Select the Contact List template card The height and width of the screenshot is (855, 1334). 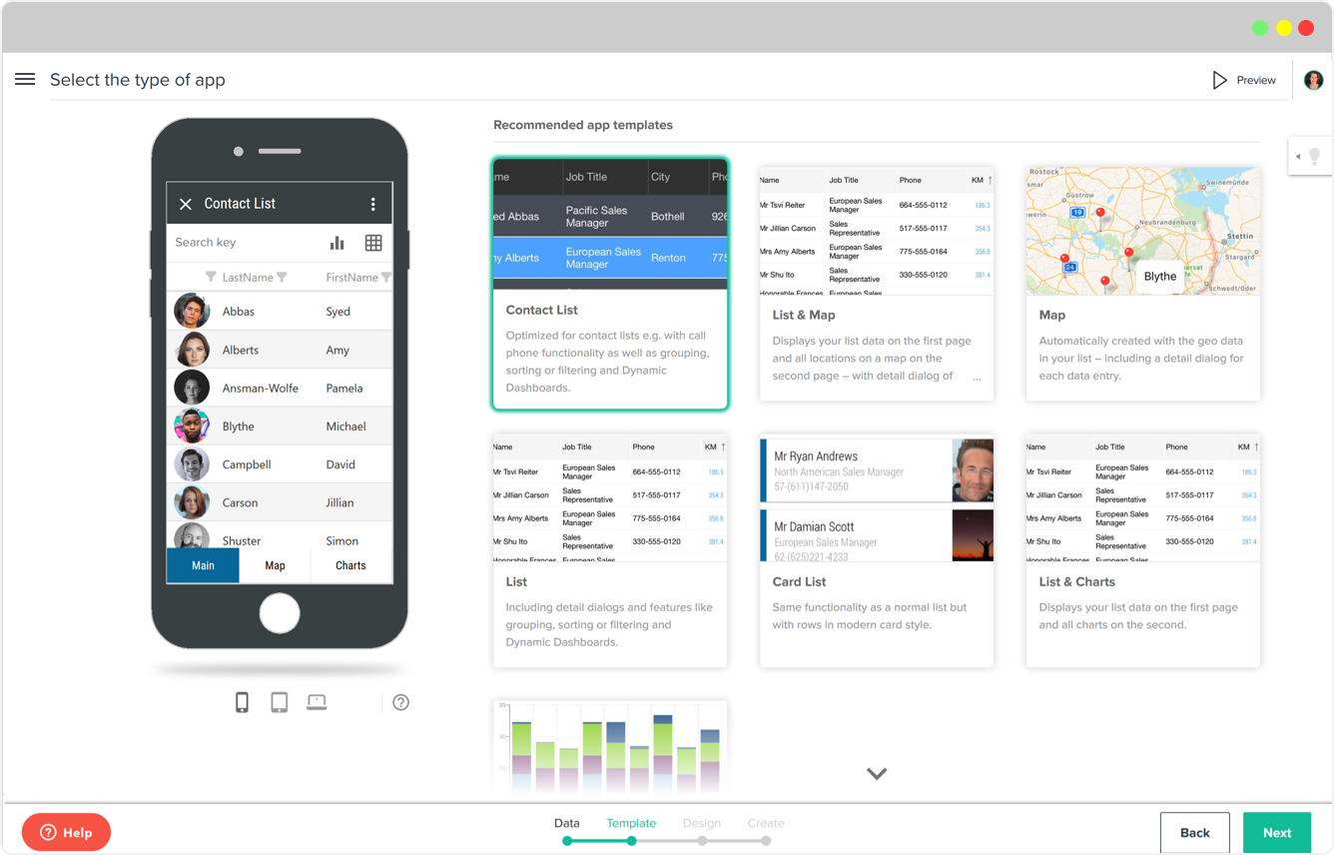(610, 284)
